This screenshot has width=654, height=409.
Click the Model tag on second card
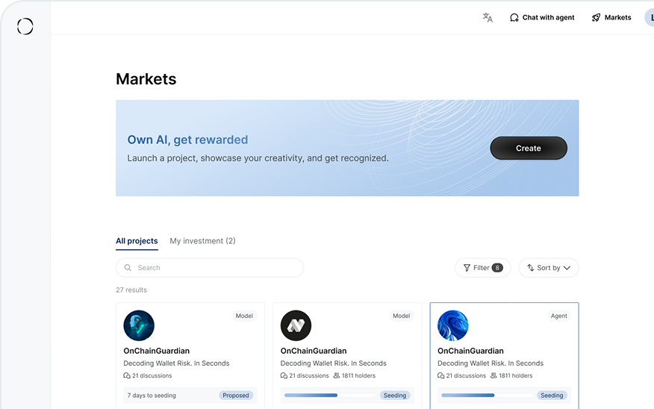point(401,316)
